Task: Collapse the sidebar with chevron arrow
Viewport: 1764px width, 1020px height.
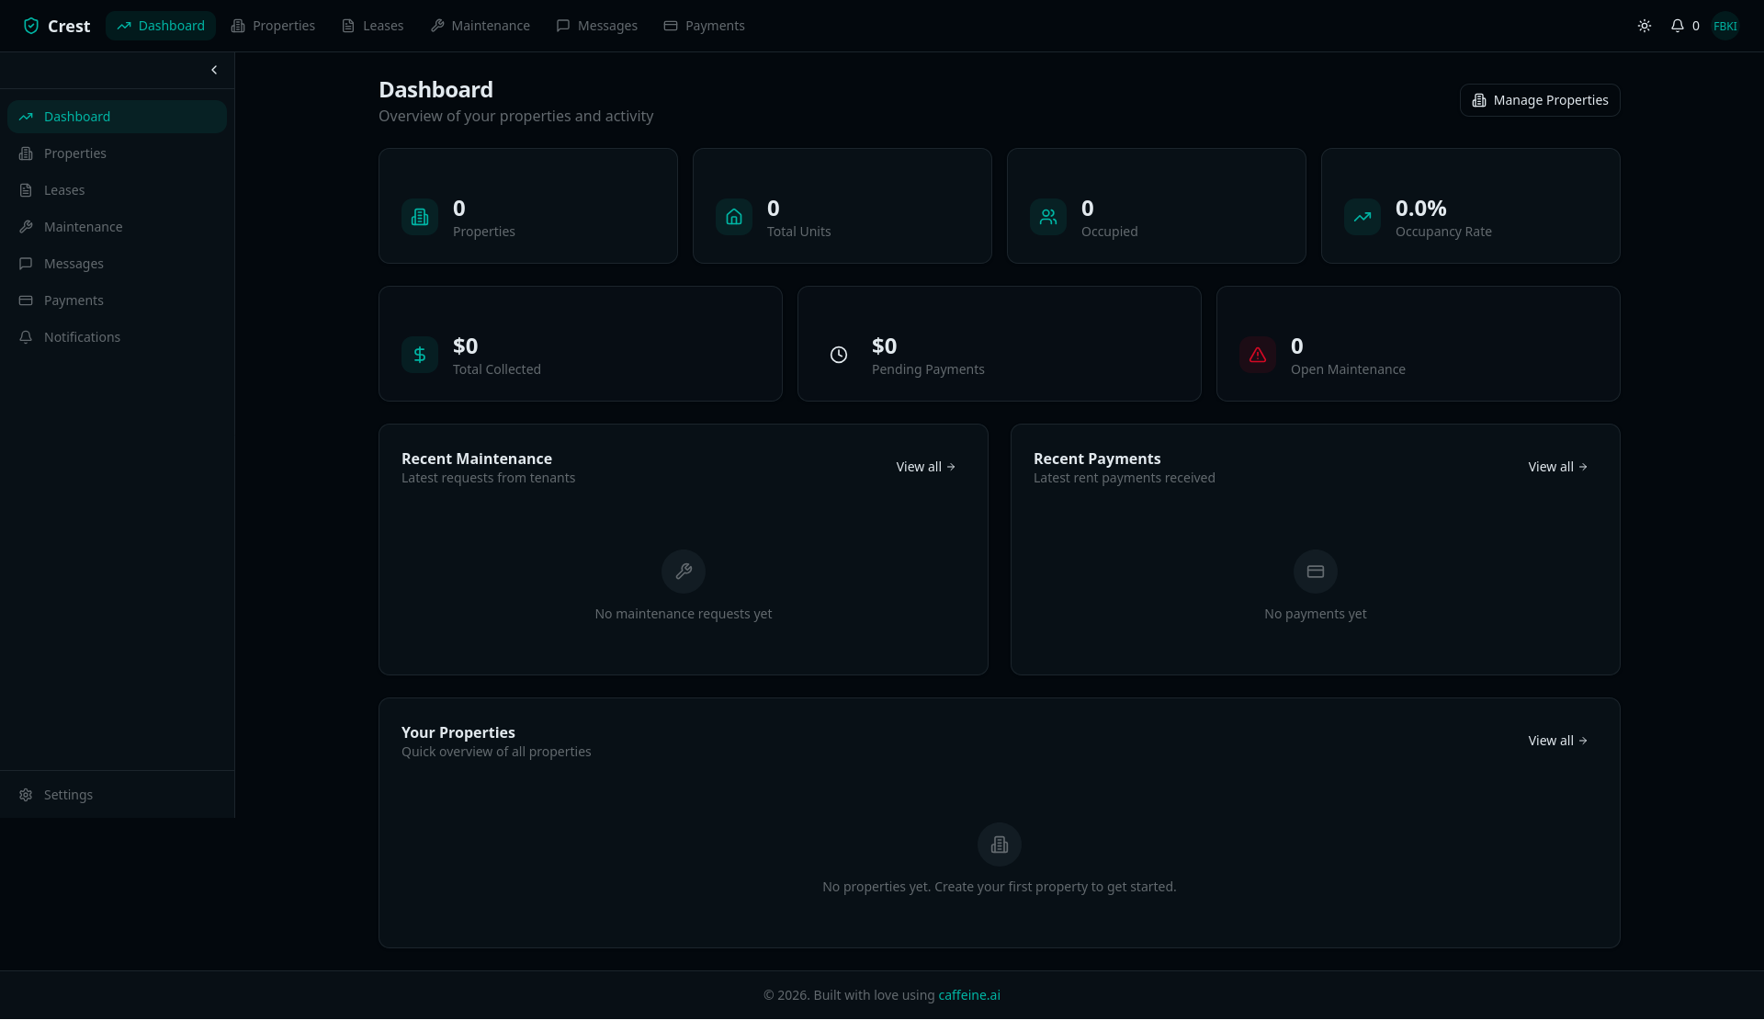Action: 214,70
